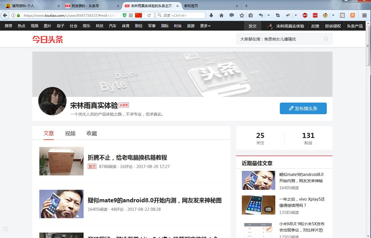
Task: Expand the dropdown arrow beside the fly icon
Action: click(296, 15)
